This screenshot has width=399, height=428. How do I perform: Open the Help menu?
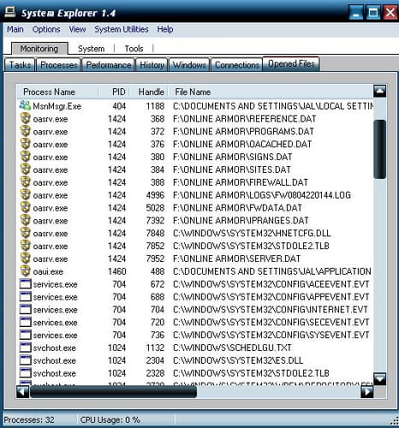pyautogui.click(x=165, y=29)
